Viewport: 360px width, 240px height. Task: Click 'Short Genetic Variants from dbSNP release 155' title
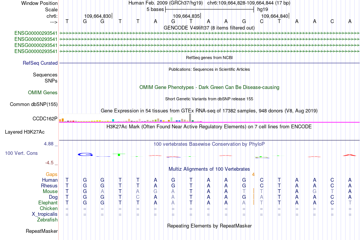pos(209,99)
